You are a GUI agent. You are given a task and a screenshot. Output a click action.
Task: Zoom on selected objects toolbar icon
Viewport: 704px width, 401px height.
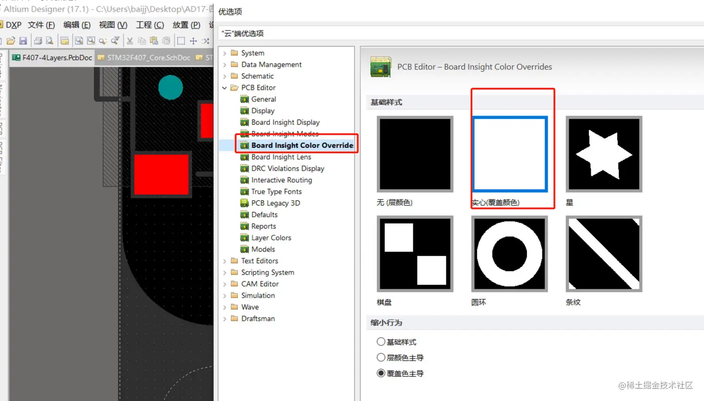[103, 41]
